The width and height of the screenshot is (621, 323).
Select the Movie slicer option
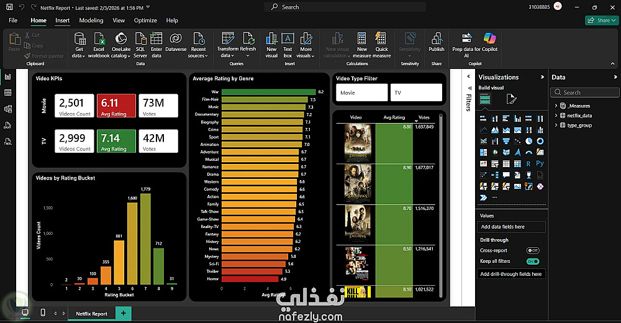point(361,93)
